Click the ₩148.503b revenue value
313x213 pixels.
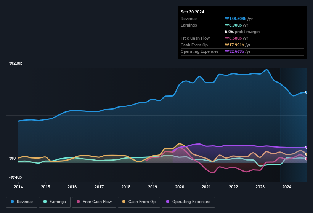[x=236, y=19]
